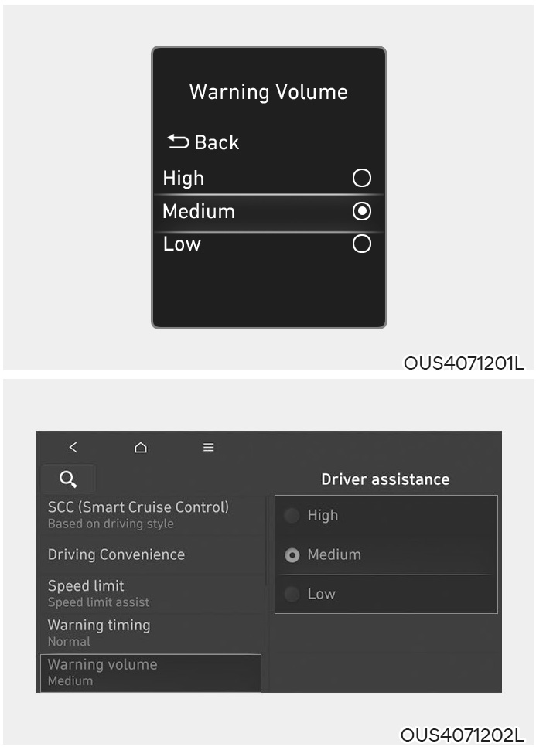This screenshot has width=536, height=747.
Task: Click the Back return arrow icon
Action: point(178,142)
